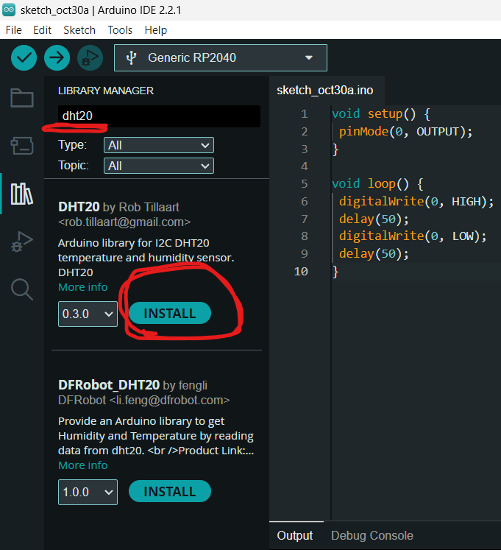Viewport: 501px width, 550px height.
Task: Click the Upload arrow button
Action: (x=57, y=57)
